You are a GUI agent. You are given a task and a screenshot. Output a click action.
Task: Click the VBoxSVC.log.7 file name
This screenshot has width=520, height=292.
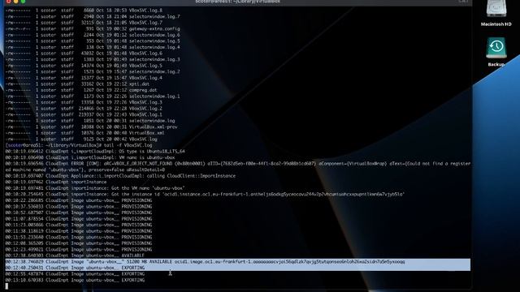[x=145, y=23]
